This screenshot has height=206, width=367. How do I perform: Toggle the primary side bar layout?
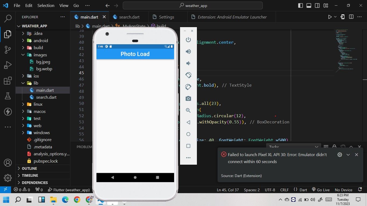coord(300,5)
